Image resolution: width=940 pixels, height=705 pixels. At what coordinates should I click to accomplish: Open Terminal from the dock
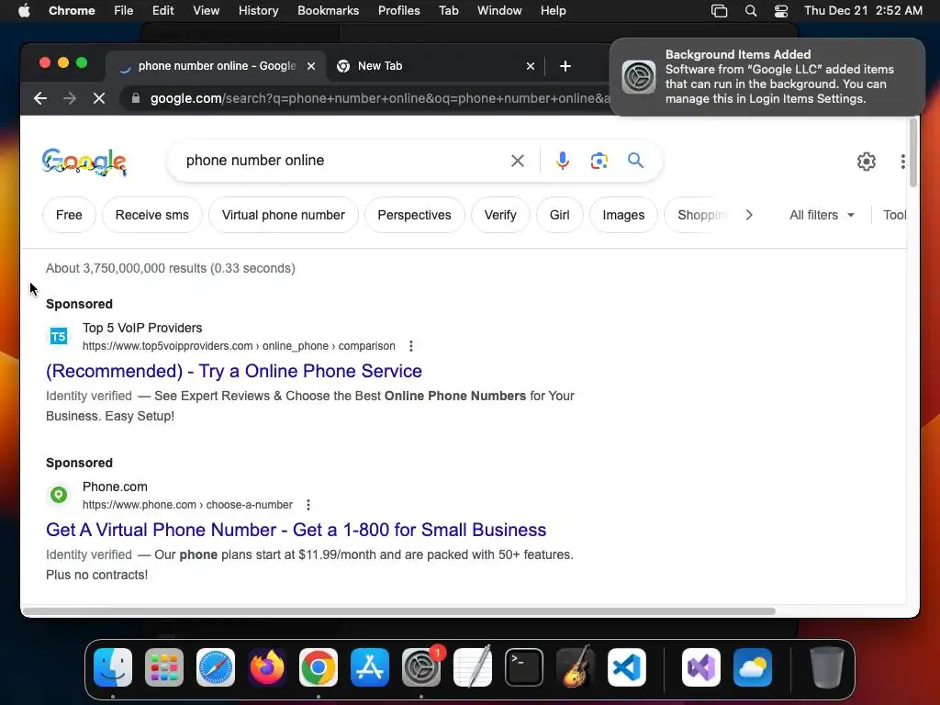524,667
